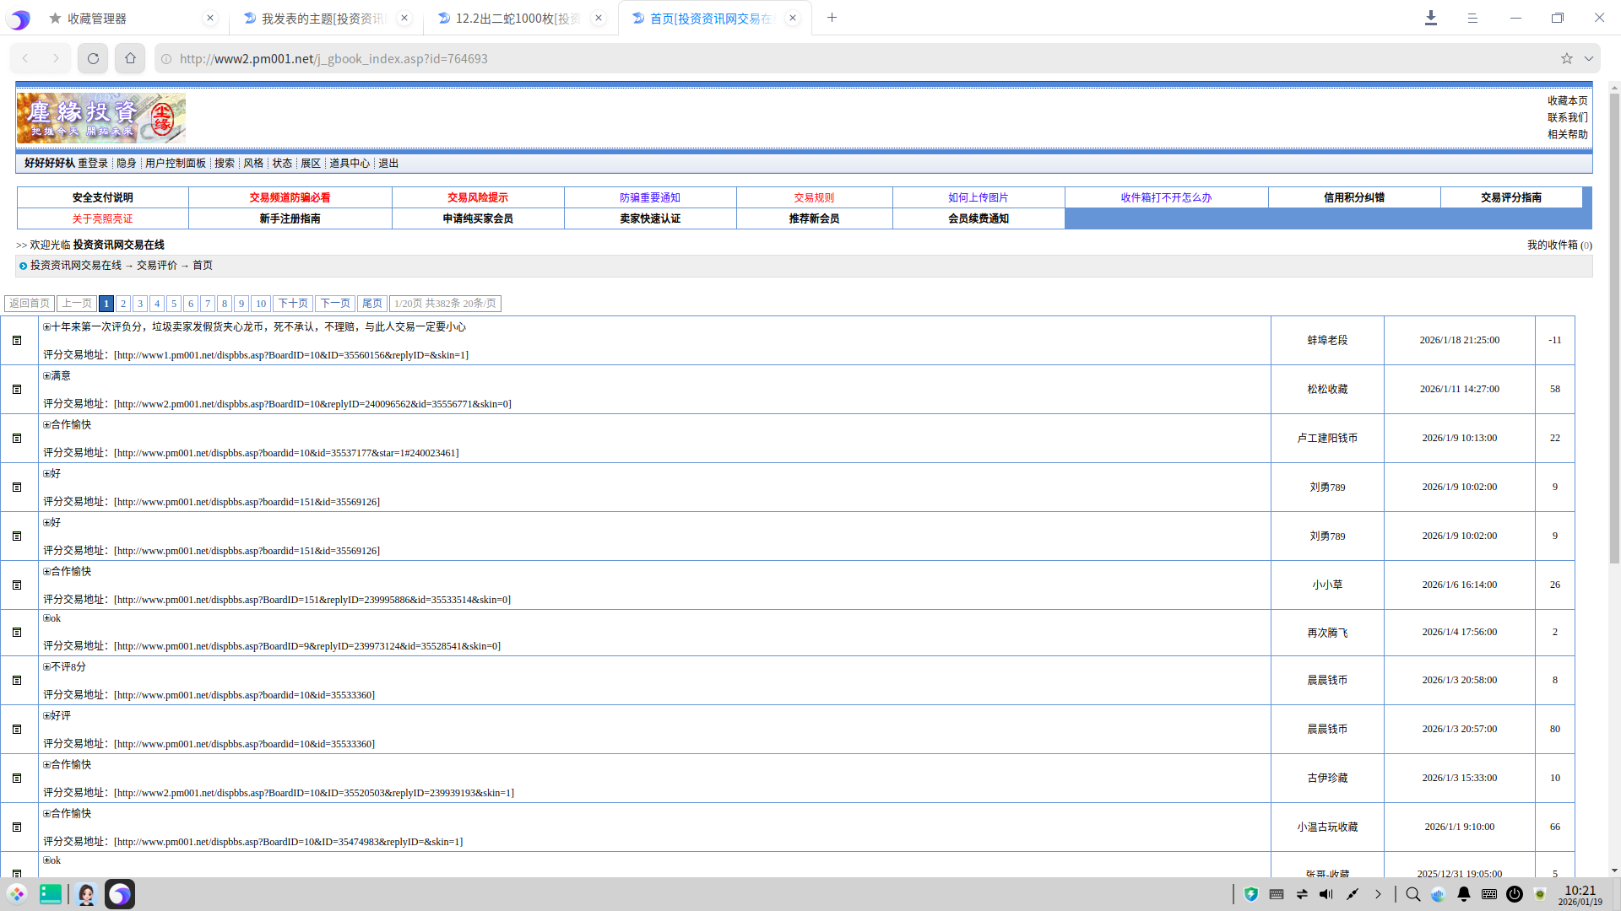Go to browser home page icon
This screenshot has width=1621, height=911.
pos(130,58)
